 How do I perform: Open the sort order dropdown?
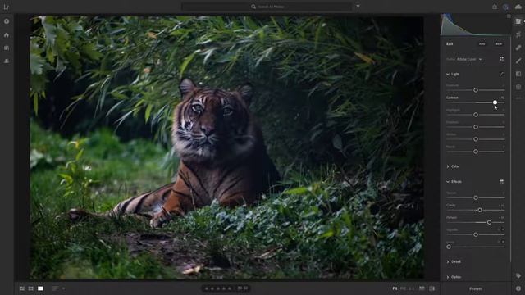pos(58,288)
